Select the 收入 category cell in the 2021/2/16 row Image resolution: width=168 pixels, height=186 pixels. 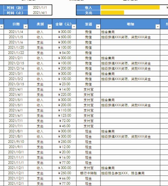coord(40,68)
